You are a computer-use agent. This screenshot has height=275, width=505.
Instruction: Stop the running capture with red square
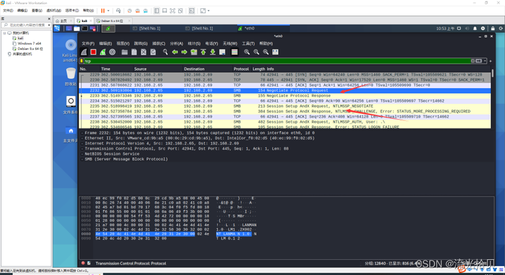93,52
